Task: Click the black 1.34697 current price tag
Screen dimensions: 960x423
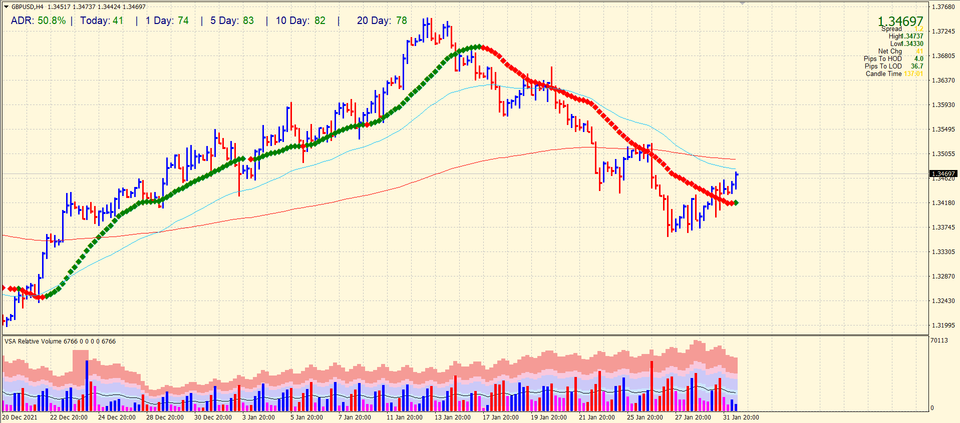Action: tap(943, 173)
